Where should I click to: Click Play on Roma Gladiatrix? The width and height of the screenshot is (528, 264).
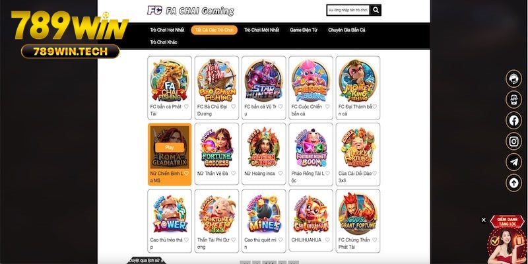[170, 147]
